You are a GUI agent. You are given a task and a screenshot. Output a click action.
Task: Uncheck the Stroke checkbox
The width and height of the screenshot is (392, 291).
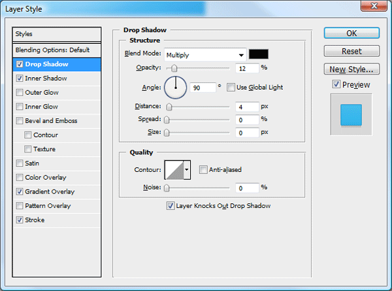click(20, 220)
